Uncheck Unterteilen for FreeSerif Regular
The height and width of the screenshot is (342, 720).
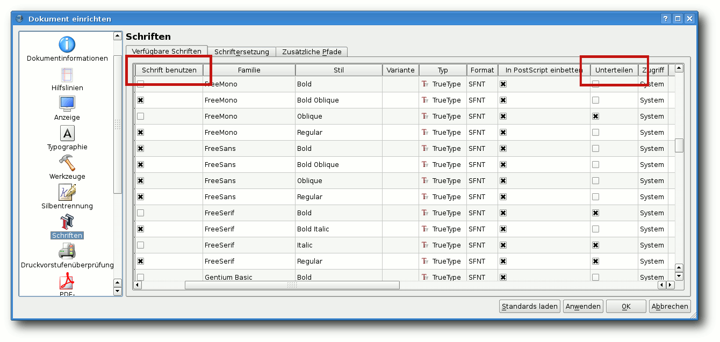595,261
